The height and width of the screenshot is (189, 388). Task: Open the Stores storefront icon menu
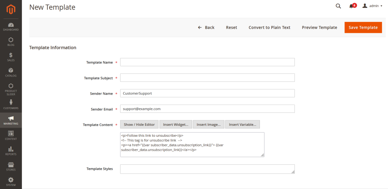(11, 166)
